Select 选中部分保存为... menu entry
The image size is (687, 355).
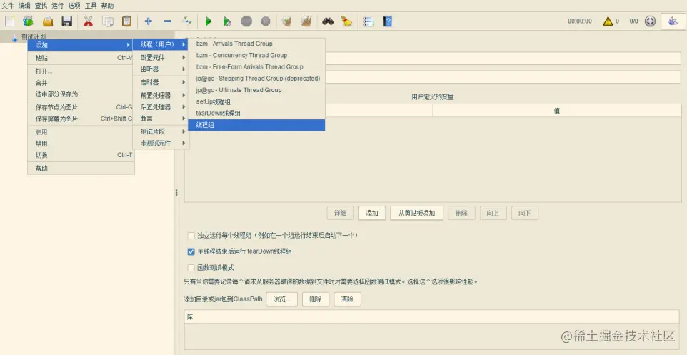click(81, 94)
